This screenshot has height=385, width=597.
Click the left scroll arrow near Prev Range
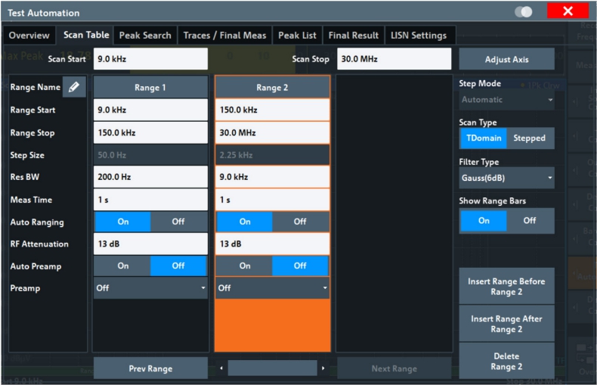click(221, 368)
